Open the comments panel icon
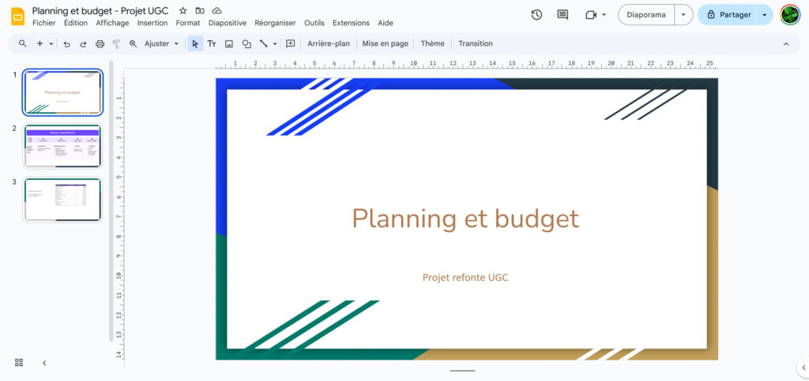Viewport: 809px width, 381px height. (x=563, y=15)
